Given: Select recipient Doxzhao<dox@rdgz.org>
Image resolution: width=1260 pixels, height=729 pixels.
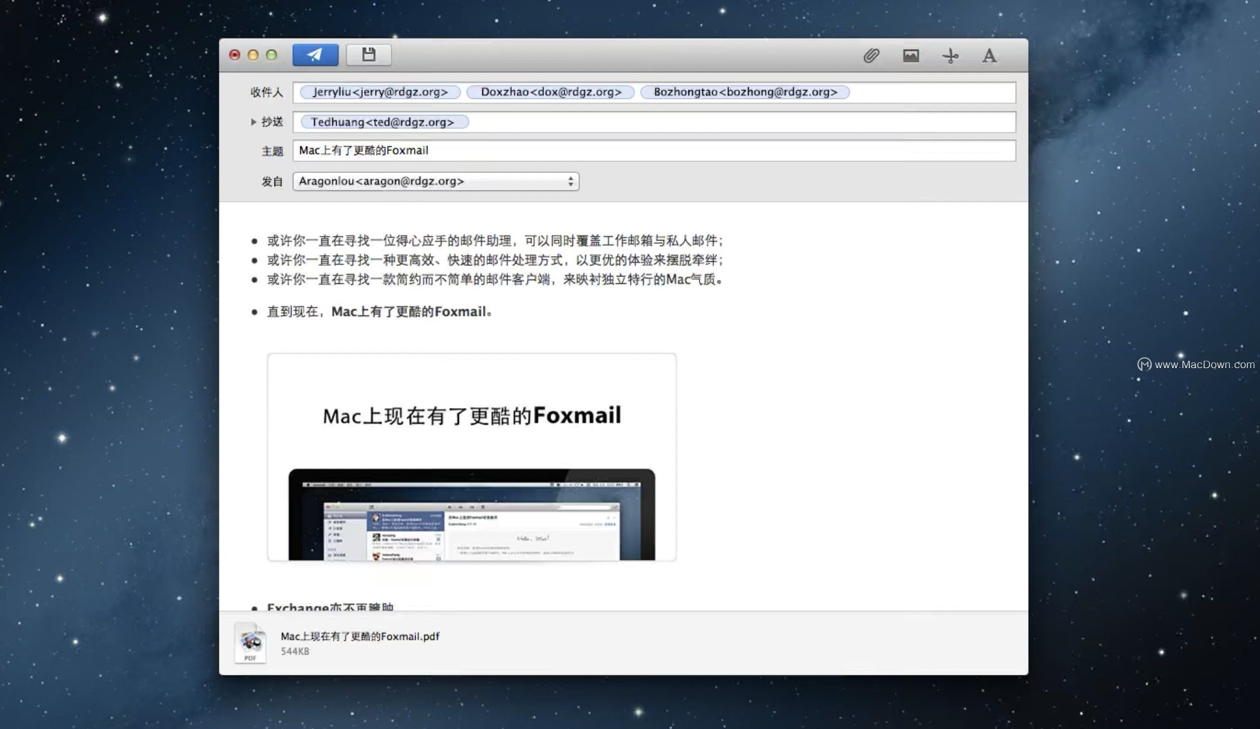Looking at the screenshot, I should [550, 92].
